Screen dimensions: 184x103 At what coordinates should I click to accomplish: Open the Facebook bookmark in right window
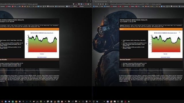tap(107, 6)
